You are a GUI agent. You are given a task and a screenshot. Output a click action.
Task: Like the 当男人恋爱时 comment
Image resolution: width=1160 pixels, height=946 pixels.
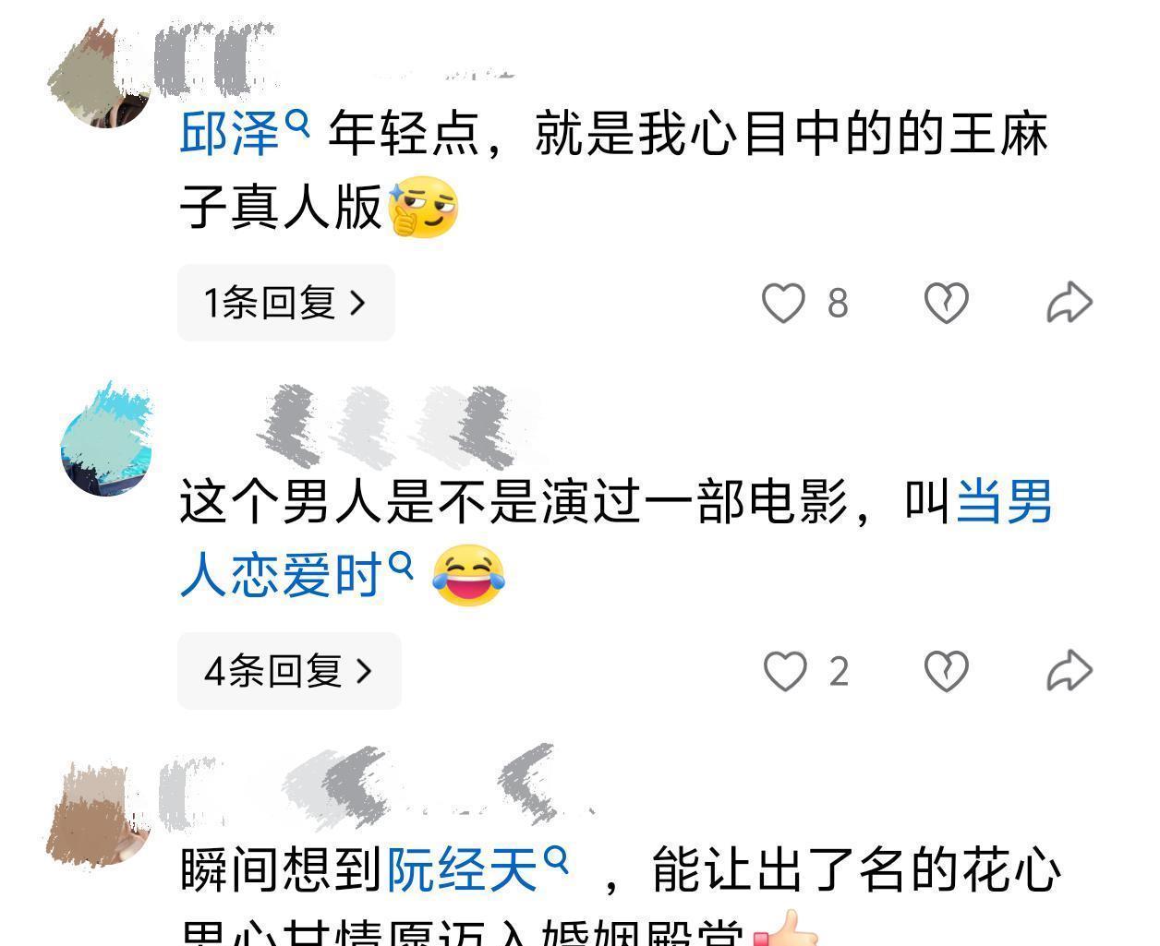click(x=785, y=671)
